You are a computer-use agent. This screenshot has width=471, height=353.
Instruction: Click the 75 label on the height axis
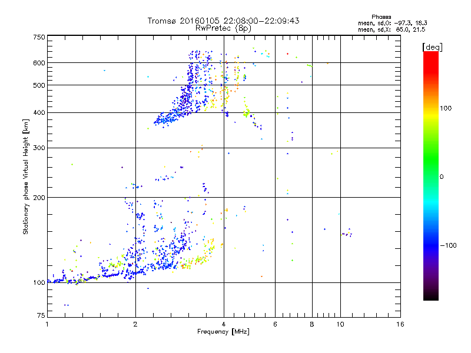coord(41,315)
